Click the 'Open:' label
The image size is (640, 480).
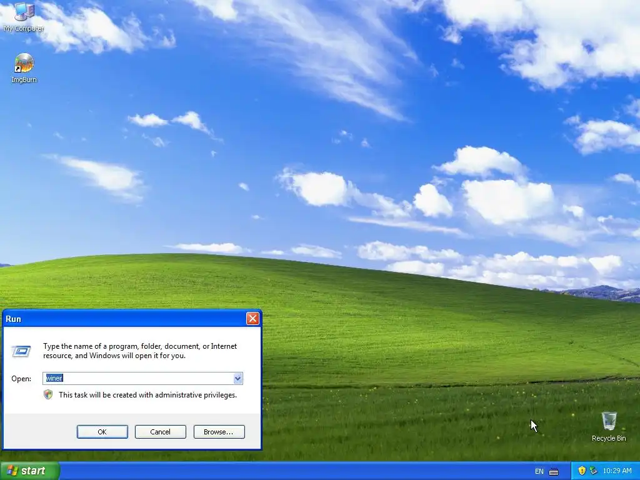coord(21,378)
